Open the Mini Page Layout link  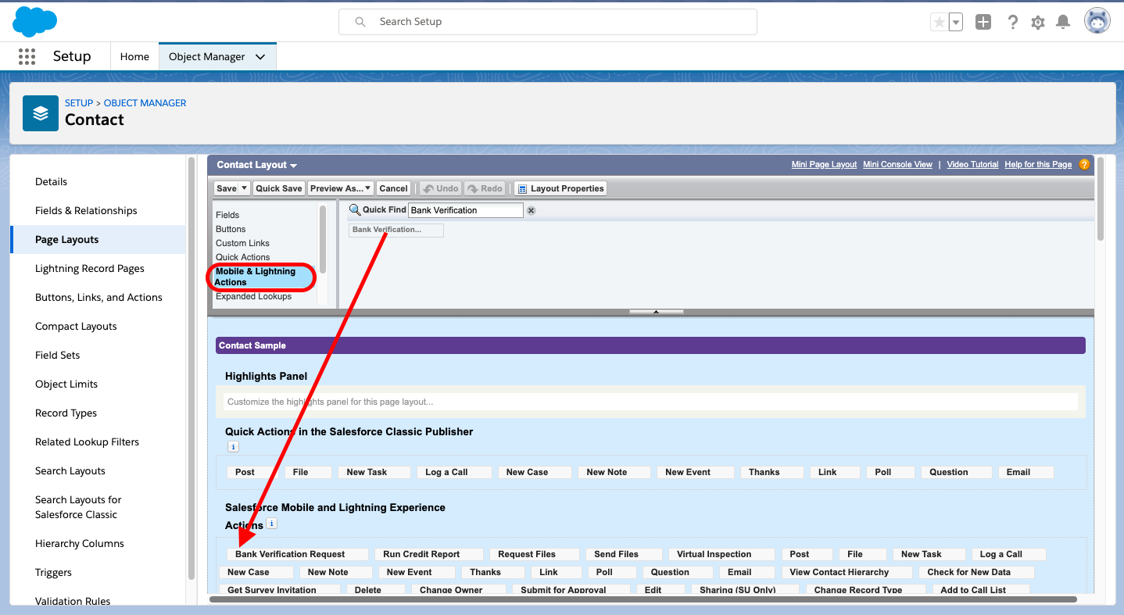click(x=824, y=165)
